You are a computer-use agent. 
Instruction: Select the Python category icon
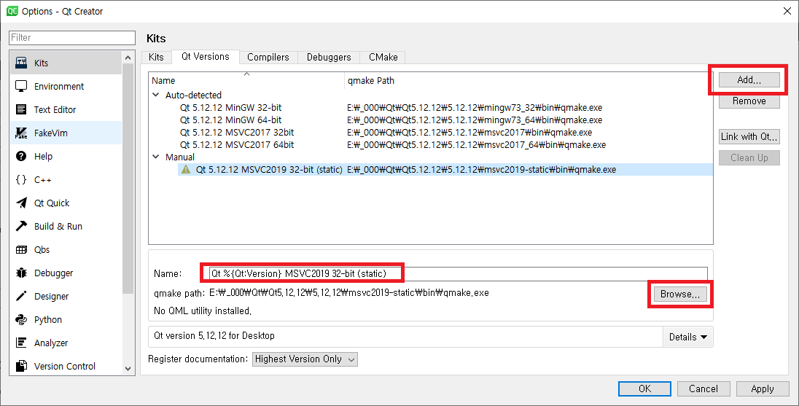(x=21, y=319)
